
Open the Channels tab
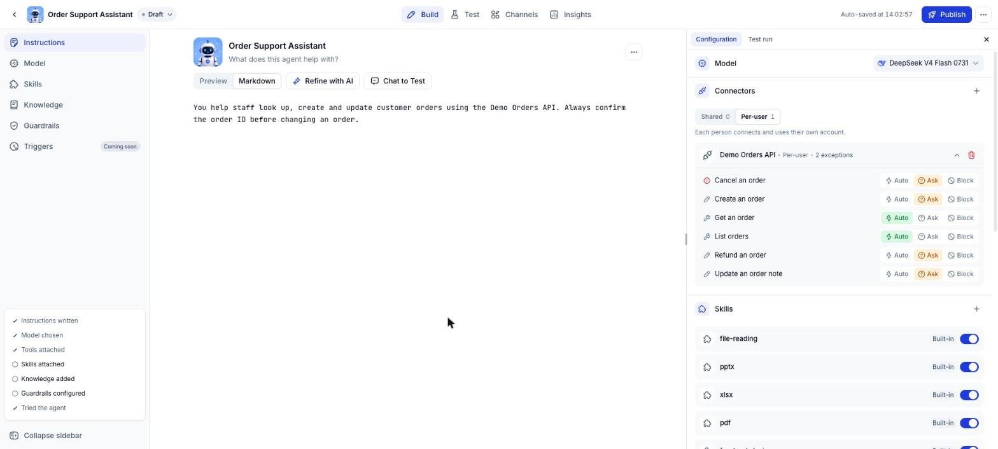tap(514, 15)
